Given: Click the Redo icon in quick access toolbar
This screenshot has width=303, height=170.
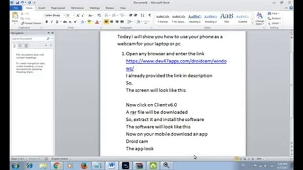Looking at the screenshot, I should click(x=29, y=2).
